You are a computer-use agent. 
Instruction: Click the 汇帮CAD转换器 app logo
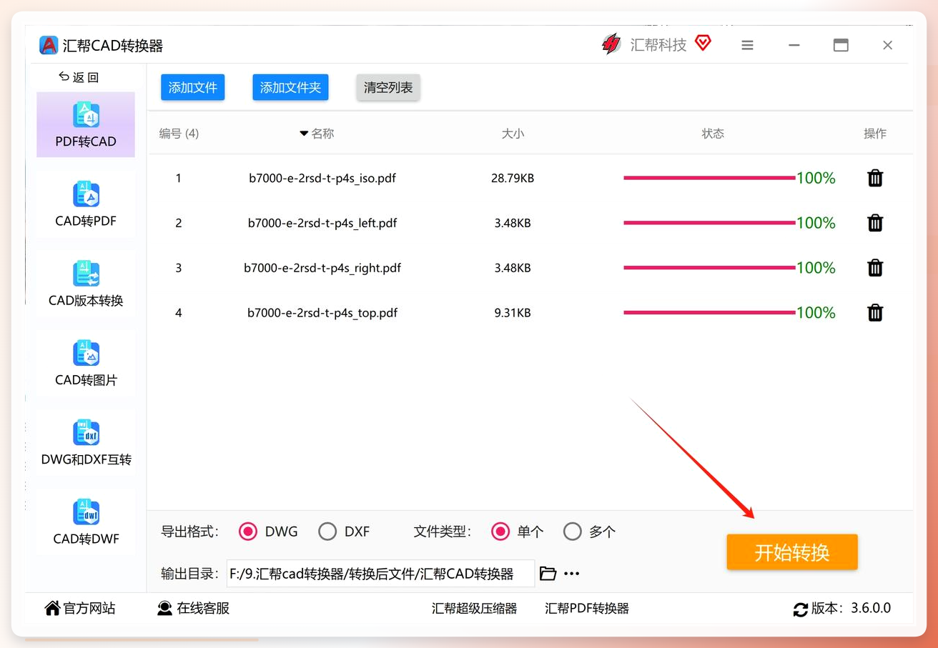(49, 45)
